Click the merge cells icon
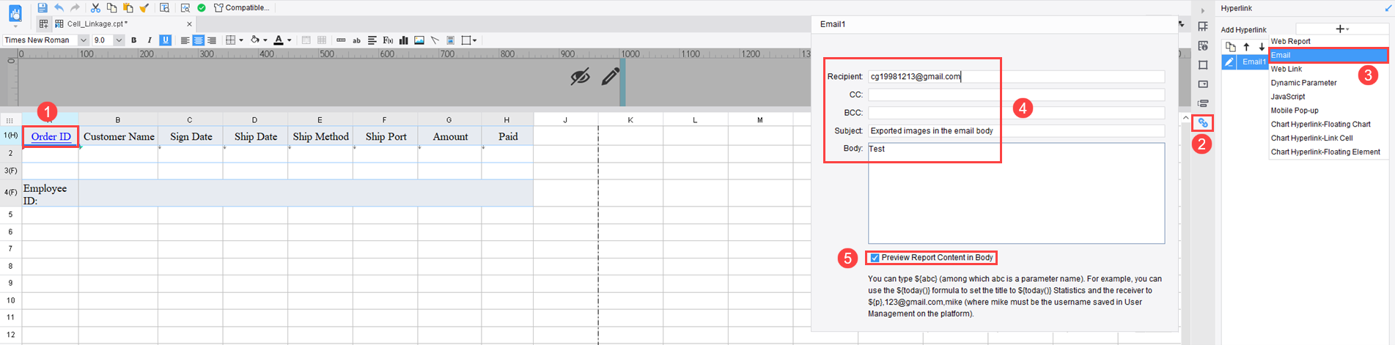 (306, 40)
